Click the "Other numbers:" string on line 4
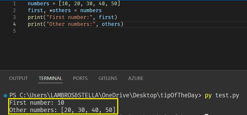The height and width of the screenshot is (115, 247). pyautogui.click(x=70, y=24)
